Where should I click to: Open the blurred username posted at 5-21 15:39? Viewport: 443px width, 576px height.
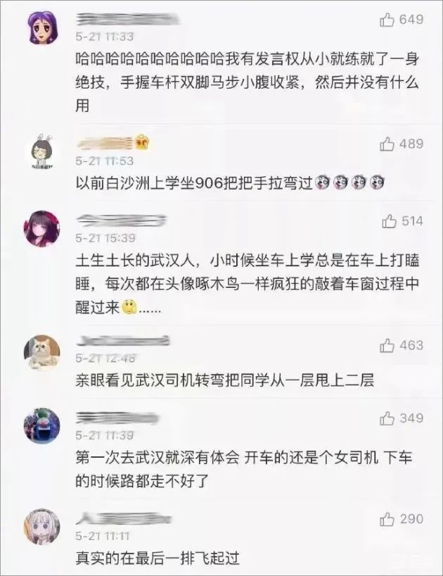pyautogui.click(x=121, y=221)
